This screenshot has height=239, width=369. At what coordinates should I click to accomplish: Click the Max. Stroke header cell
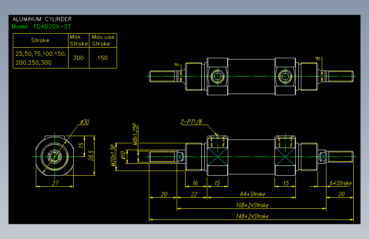(x=79, y=40)
